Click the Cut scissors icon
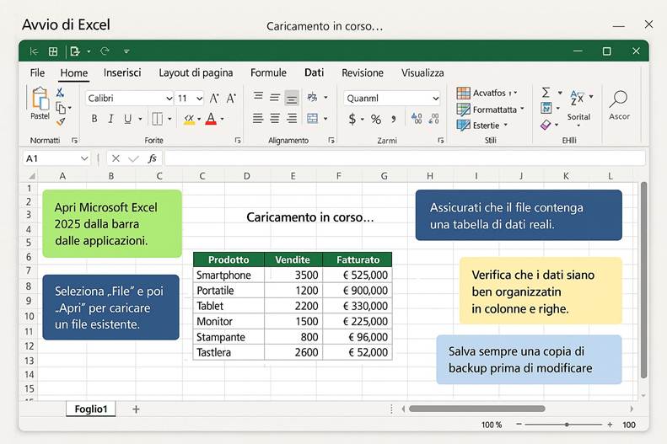 (61, 93)
